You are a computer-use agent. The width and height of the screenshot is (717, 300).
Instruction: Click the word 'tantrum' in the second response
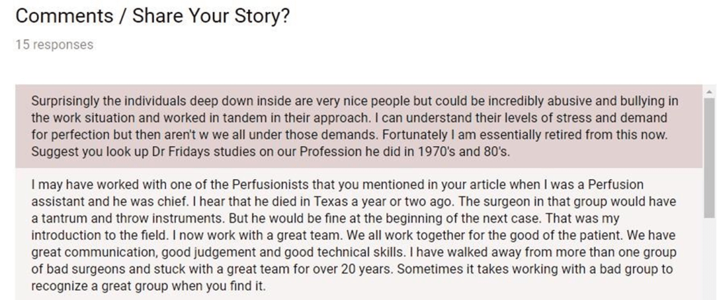pyautogui.click(x=62, y=219)
